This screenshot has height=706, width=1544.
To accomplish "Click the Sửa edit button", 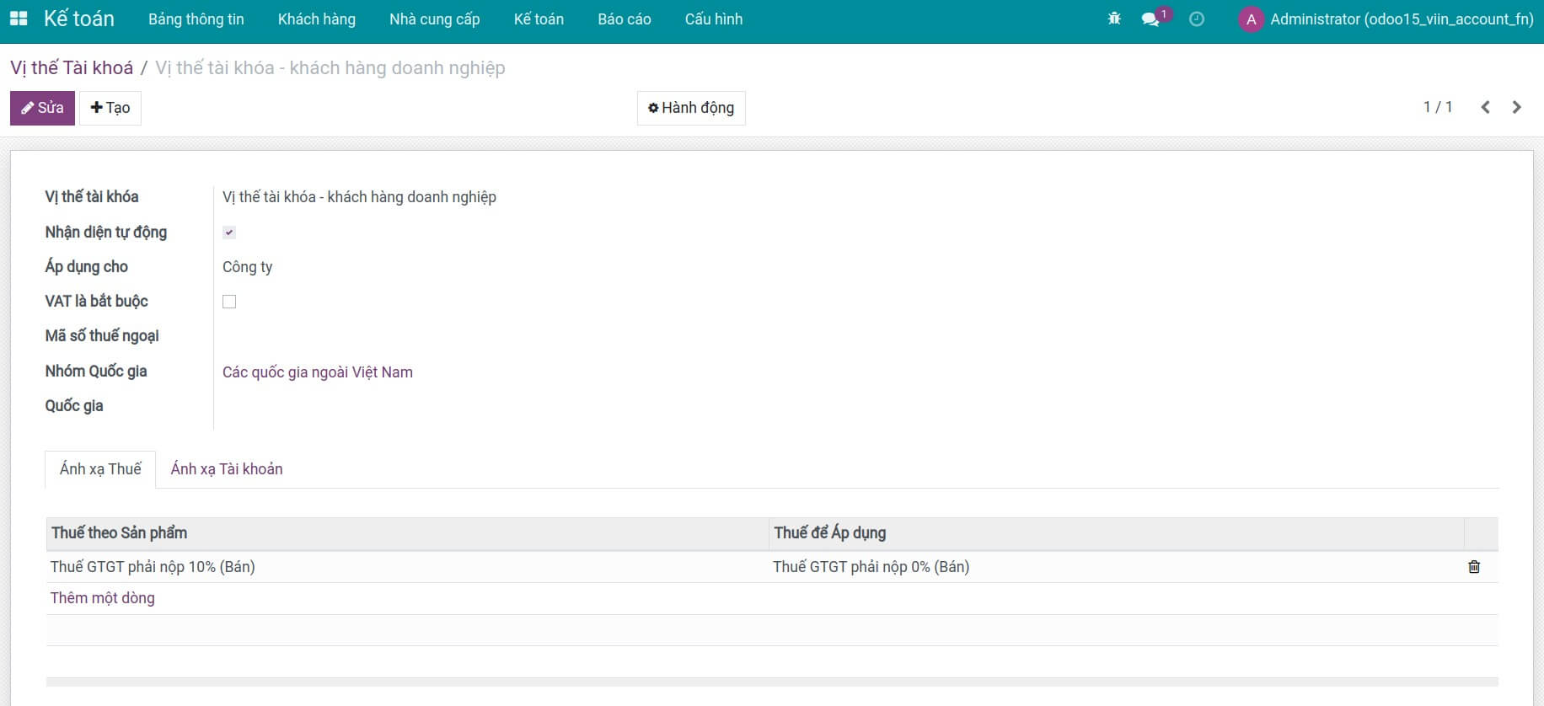I will coord(42,108).
